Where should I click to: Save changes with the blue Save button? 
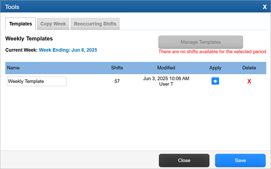point(240,160)
